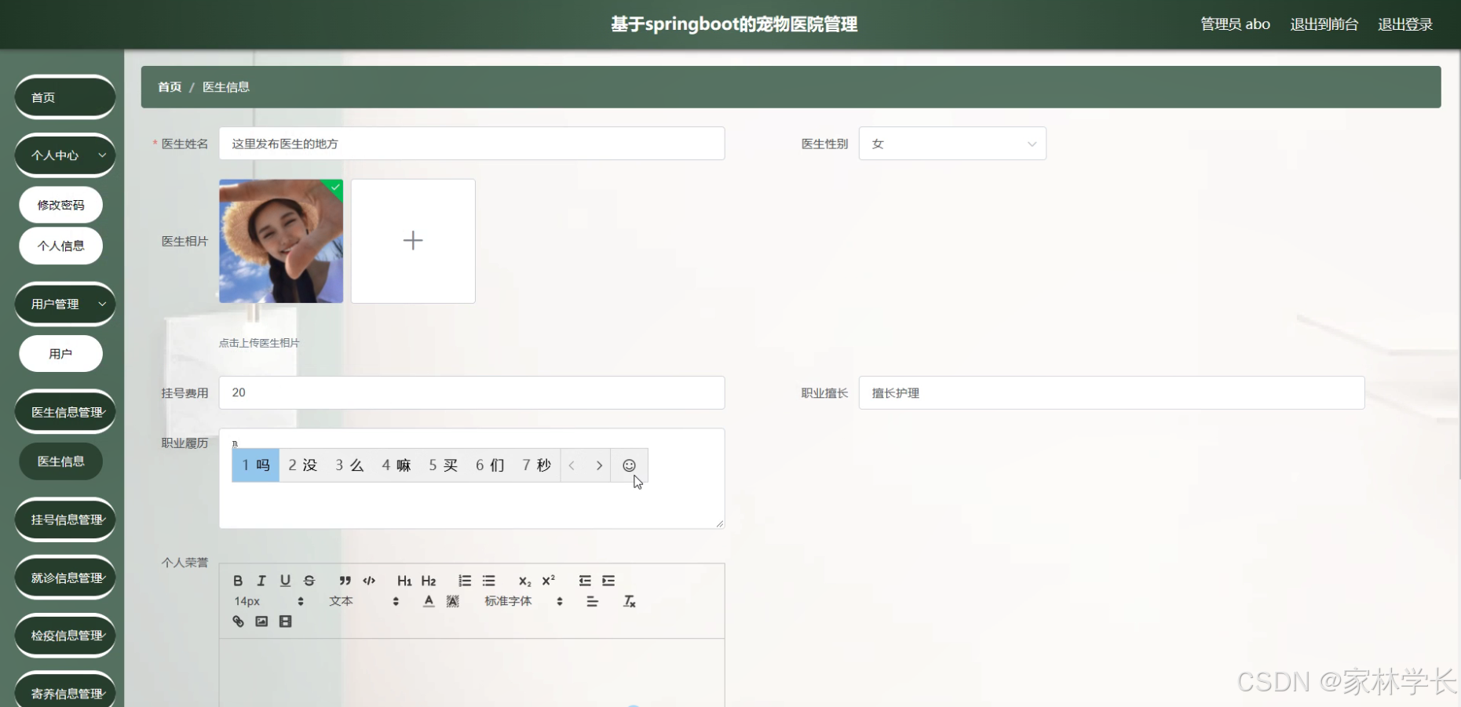Toggle bold formatting in the 个人荣誉 editor
The width and height of the screenshot is (1461, 707).
(238, 581)
